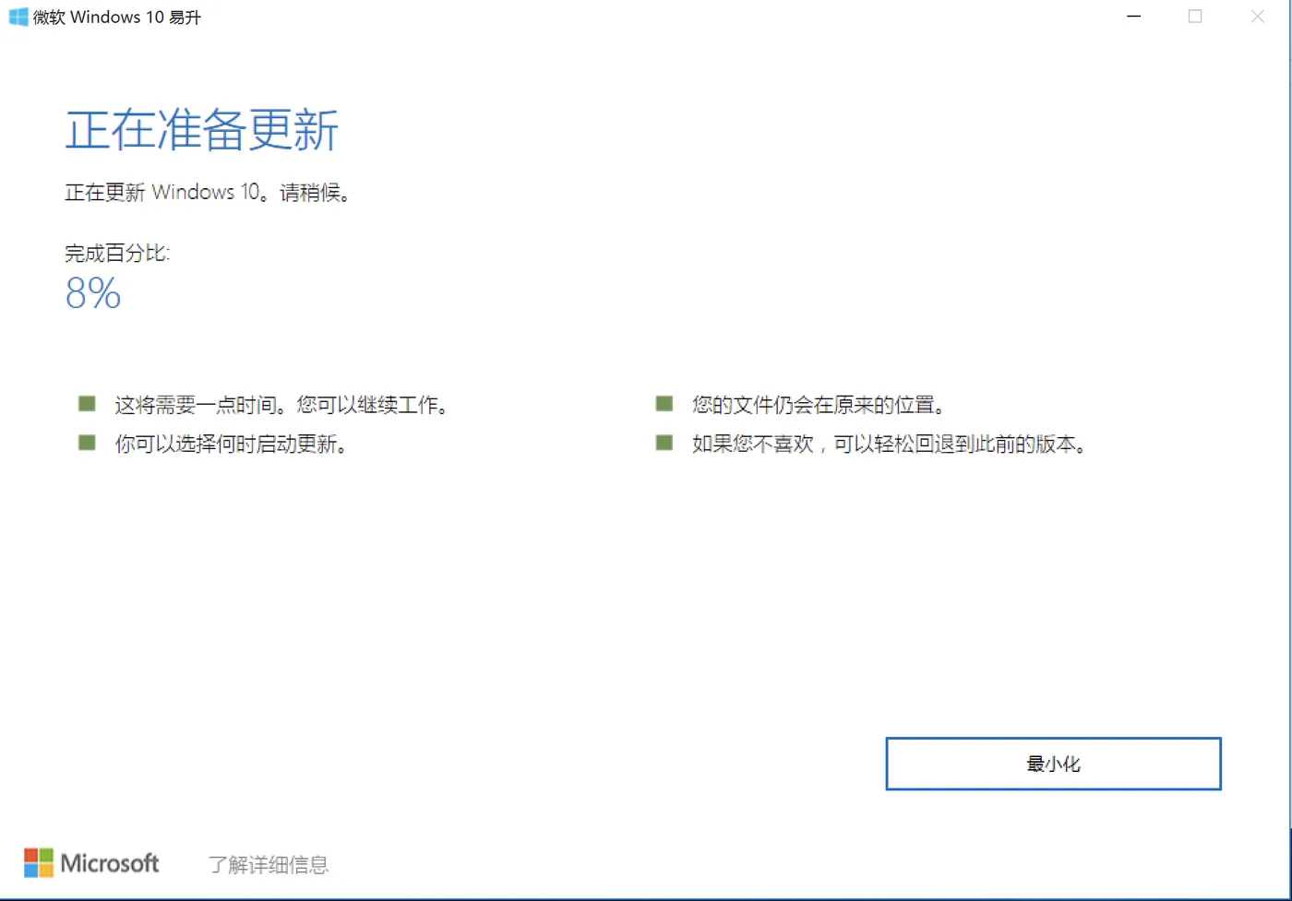Click the tip 你可以选择何时启动更新
1292x901 pixels.
[231, 444]
